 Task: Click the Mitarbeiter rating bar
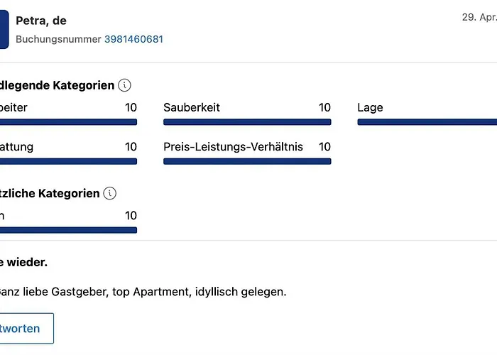68,122
